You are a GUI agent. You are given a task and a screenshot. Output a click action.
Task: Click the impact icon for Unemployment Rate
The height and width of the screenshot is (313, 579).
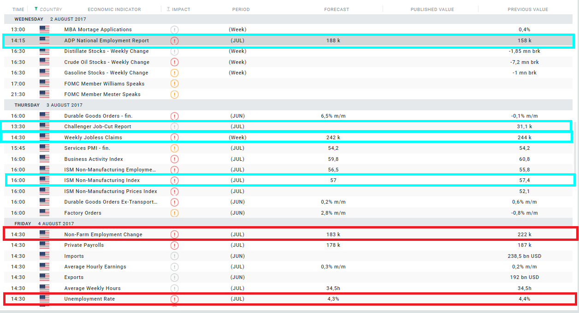[174, 299]
